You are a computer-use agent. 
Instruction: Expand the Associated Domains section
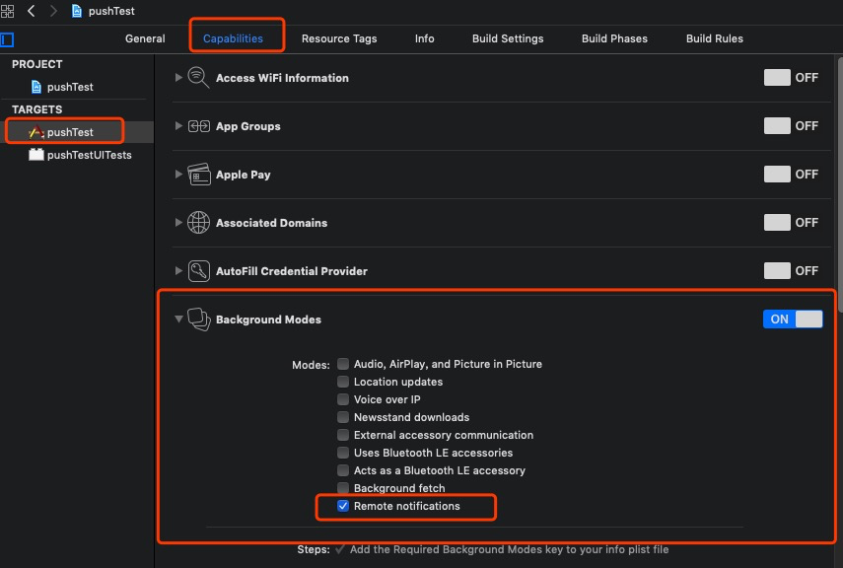coord(178,223)
